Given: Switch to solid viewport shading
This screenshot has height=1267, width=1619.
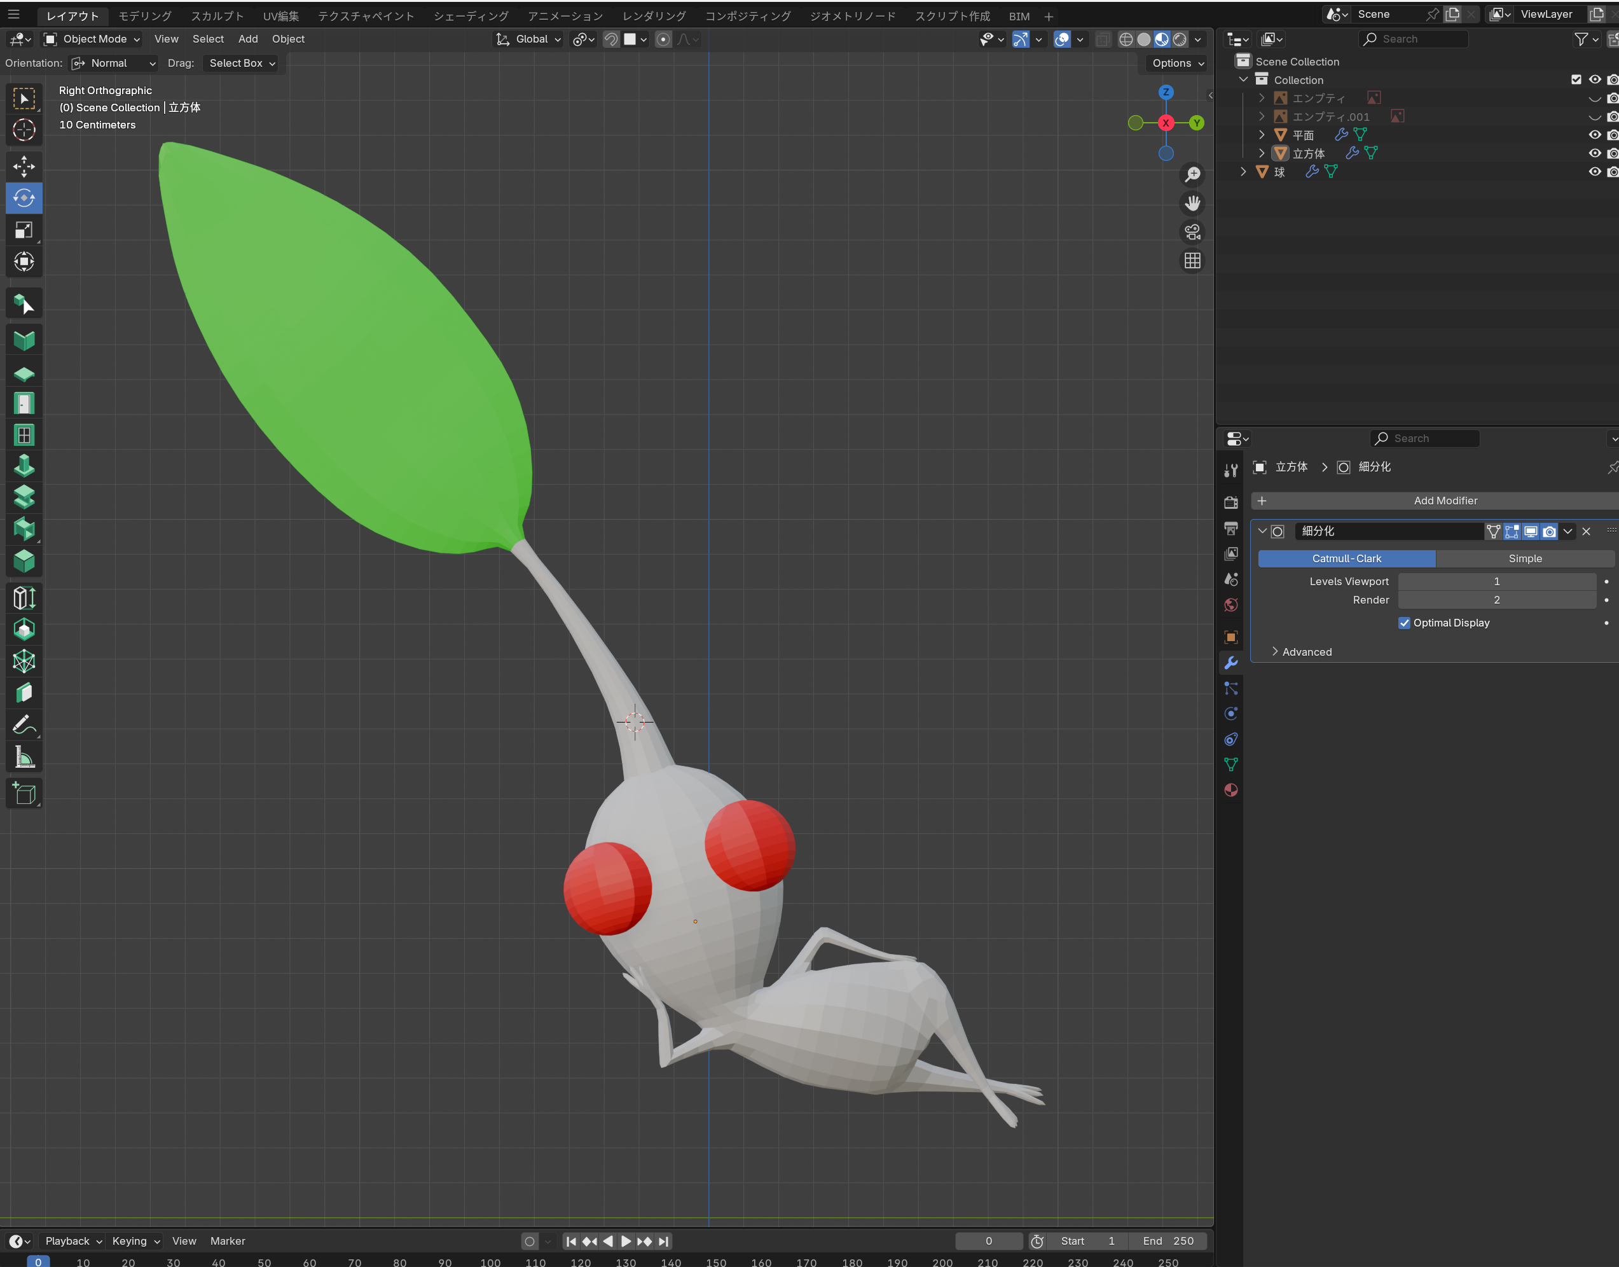Looking at the screenshot, I should click(1143, 39).
